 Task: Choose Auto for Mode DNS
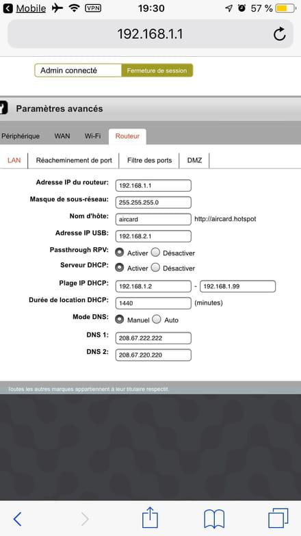coord(157,320)
